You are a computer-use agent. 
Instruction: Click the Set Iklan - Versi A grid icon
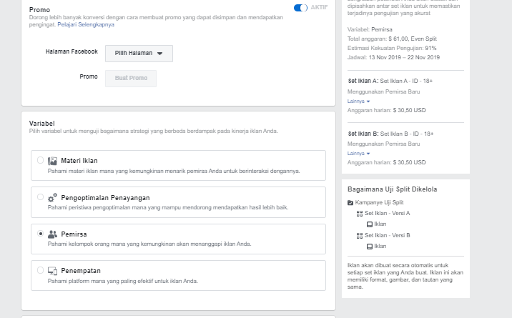(360, 214)
